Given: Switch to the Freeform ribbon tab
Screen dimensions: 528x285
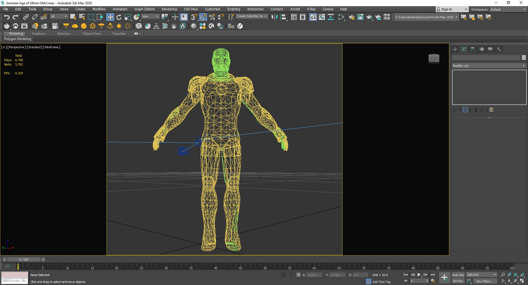Looking at the screenshot, I should tap(38, 33).
